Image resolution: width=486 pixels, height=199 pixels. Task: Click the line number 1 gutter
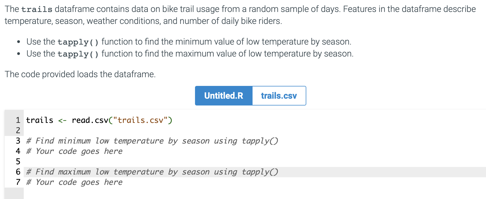click(x=17, y=120)
